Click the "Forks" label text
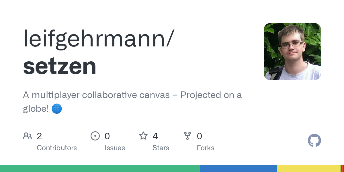 [206, 148]
